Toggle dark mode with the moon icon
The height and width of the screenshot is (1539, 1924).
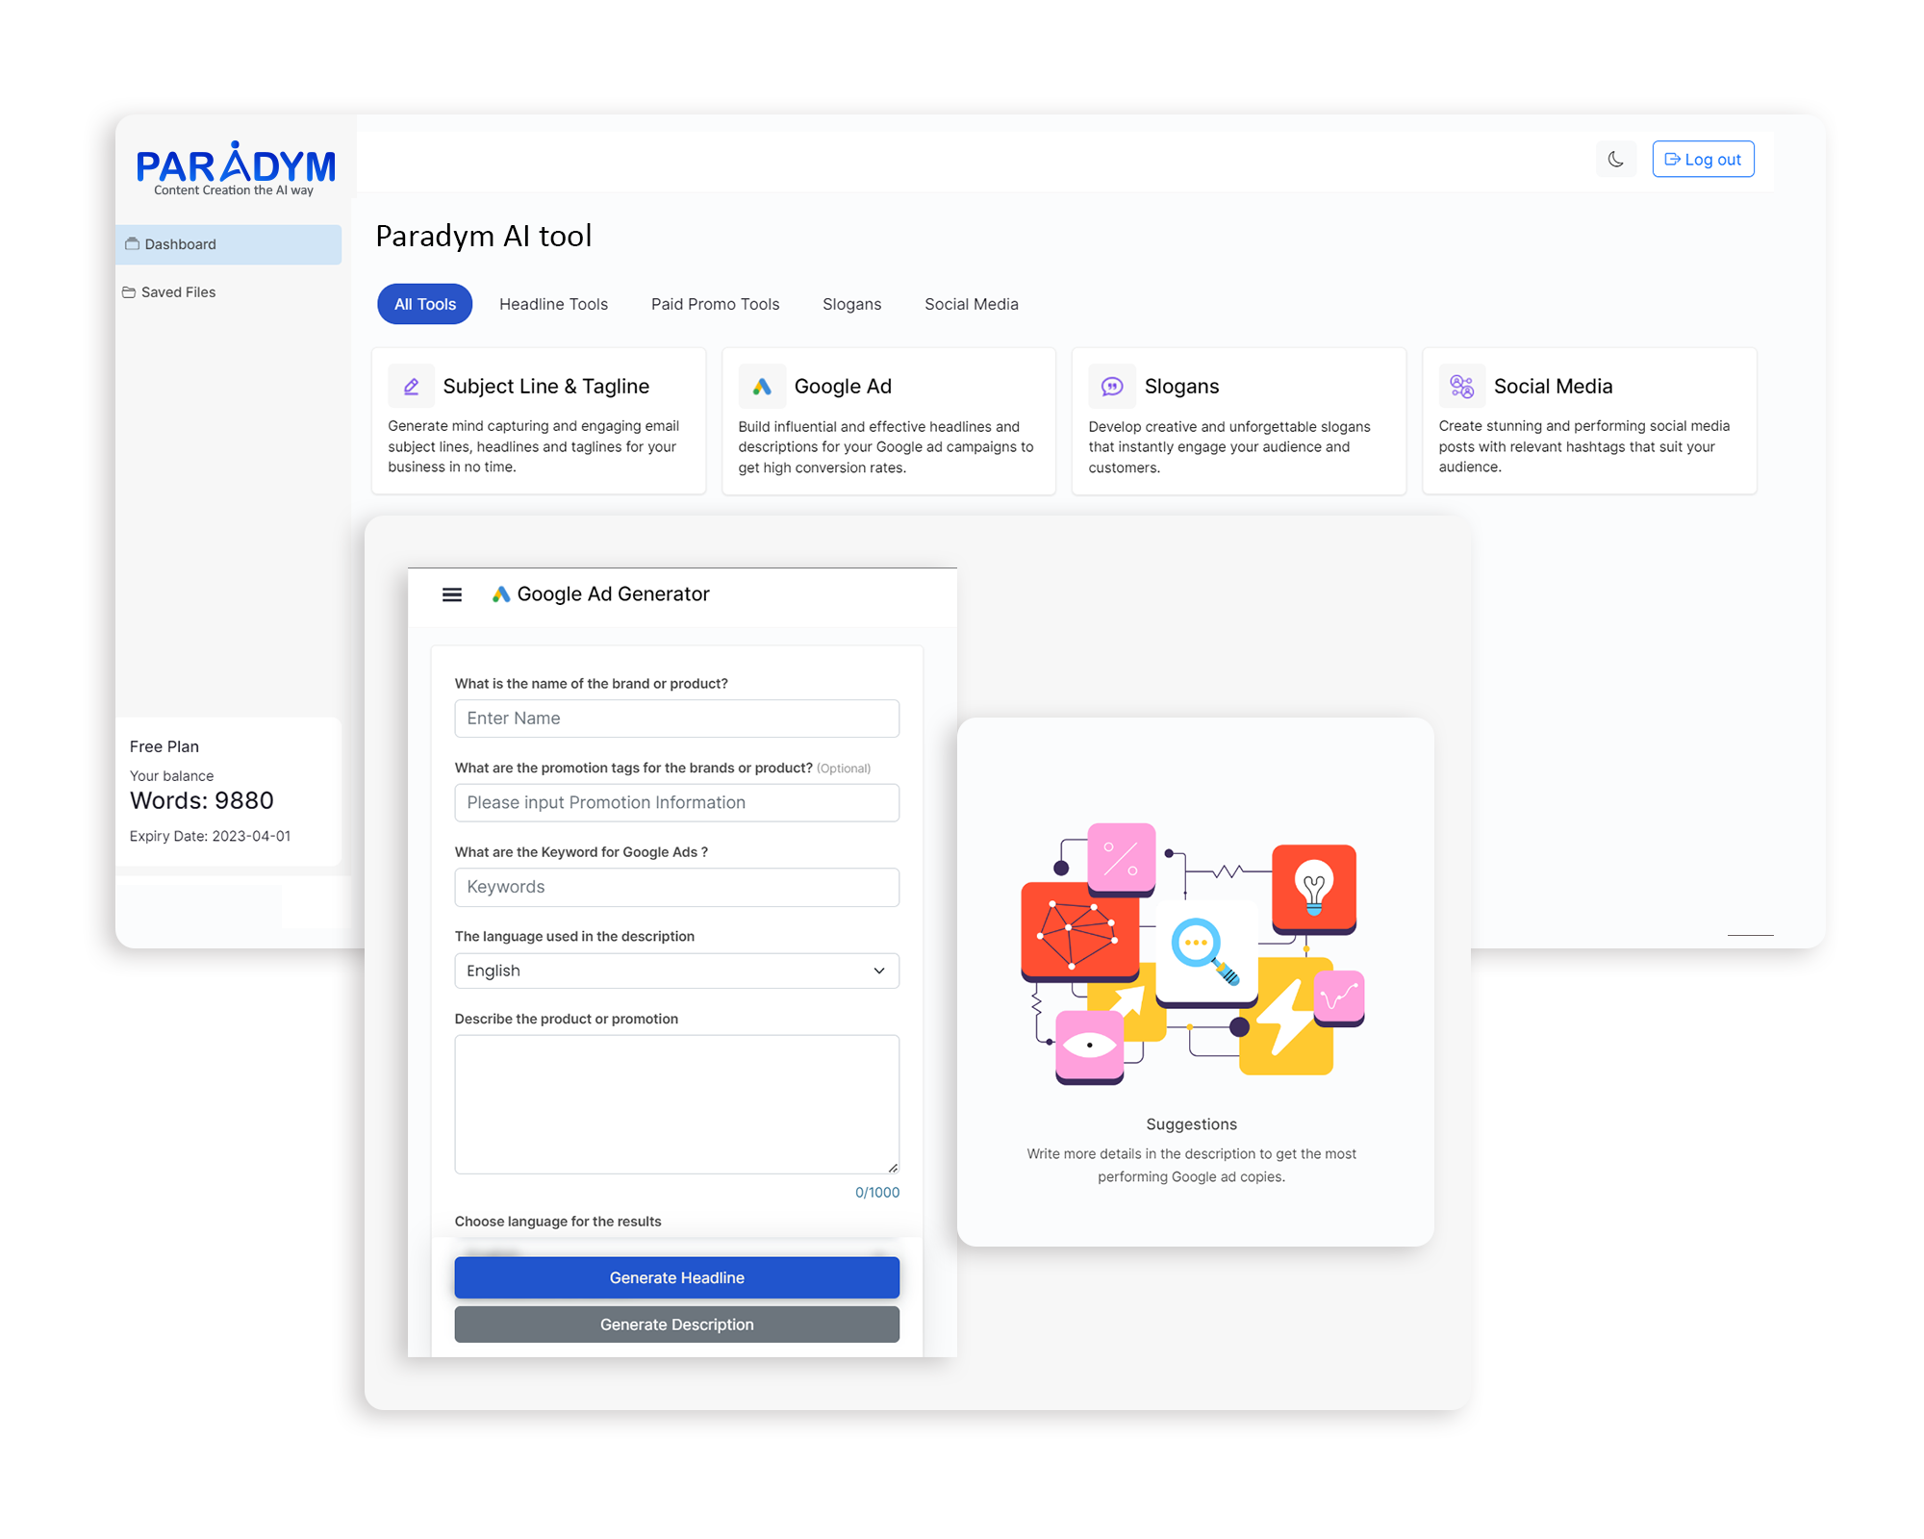(x=1615, y=159)
